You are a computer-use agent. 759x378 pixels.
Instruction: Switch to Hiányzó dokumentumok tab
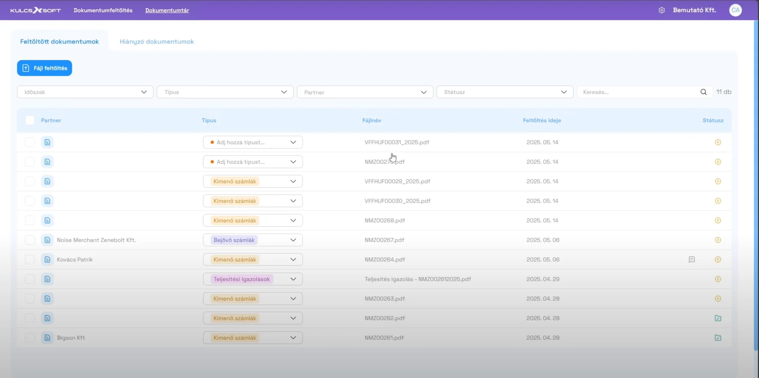157,41
